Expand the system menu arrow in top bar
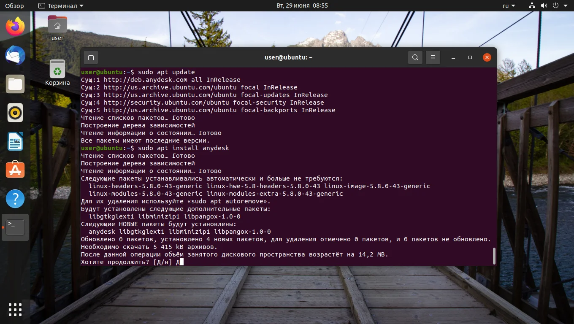Viewport: 574px width, 324px height. click(x=566, y=6)
